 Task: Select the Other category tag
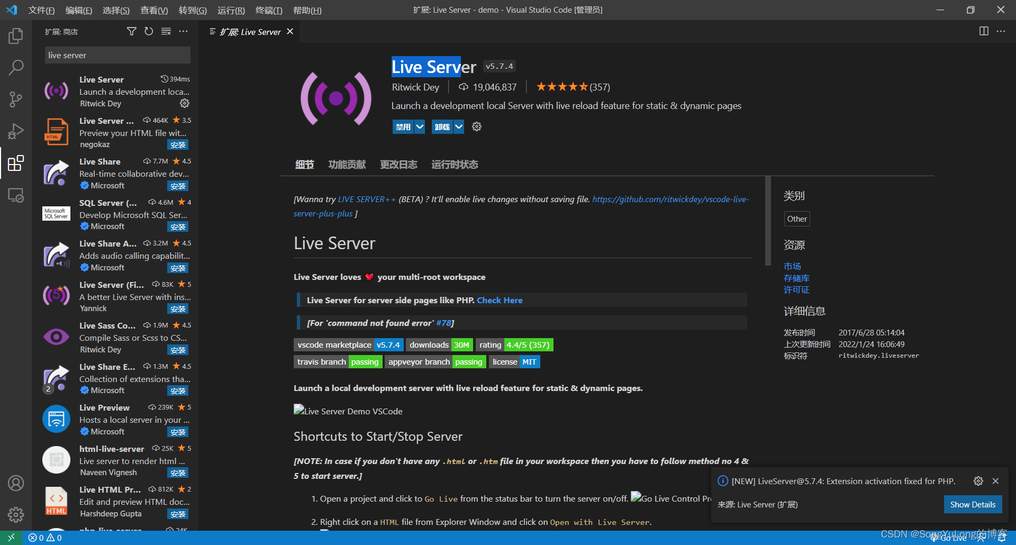(x=797, y=219)
